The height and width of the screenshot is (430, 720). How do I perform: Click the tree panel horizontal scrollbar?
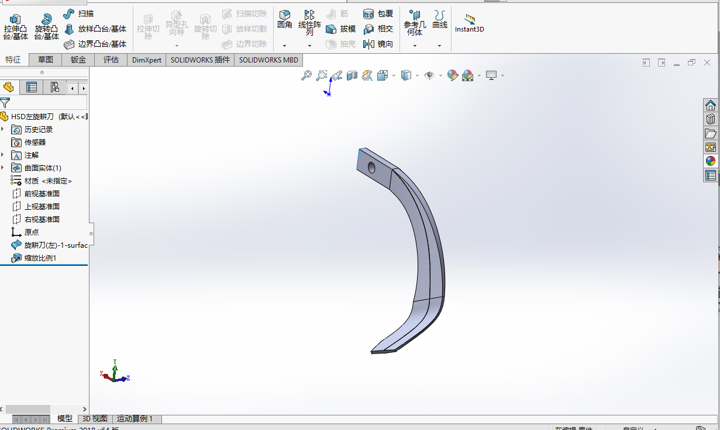click(x=28, y=409)
